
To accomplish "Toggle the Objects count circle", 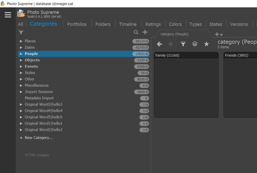I will (x=147, y=60).
